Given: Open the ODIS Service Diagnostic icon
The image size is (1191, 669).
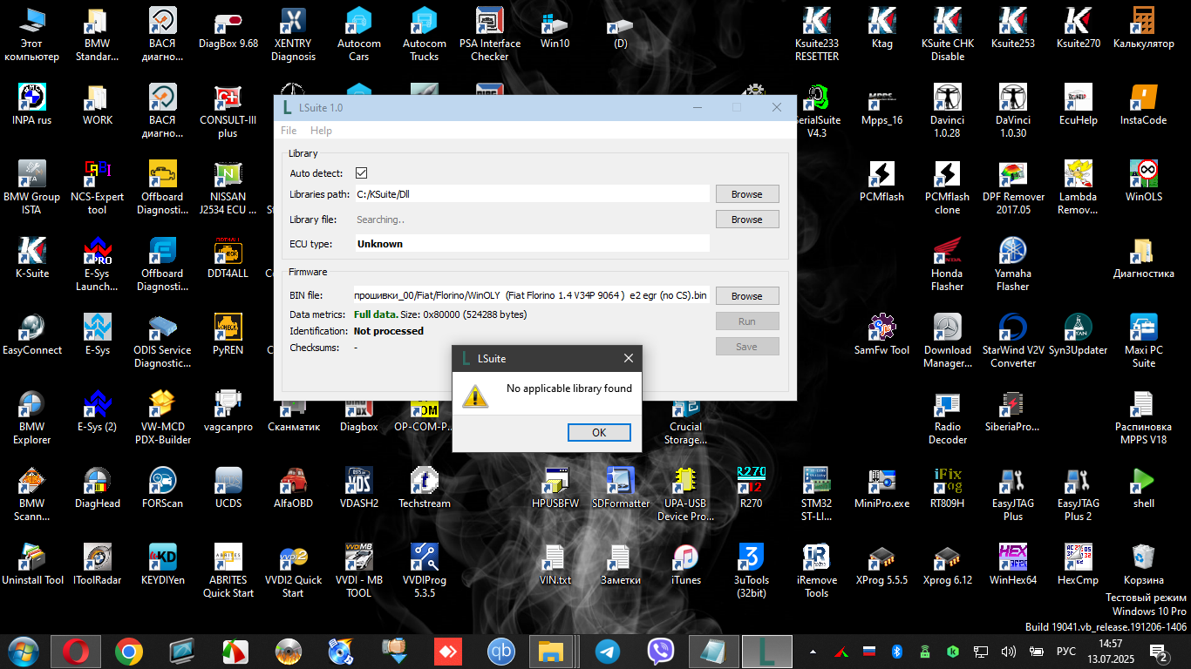Looking at the screenshot, I should (163, 341).
